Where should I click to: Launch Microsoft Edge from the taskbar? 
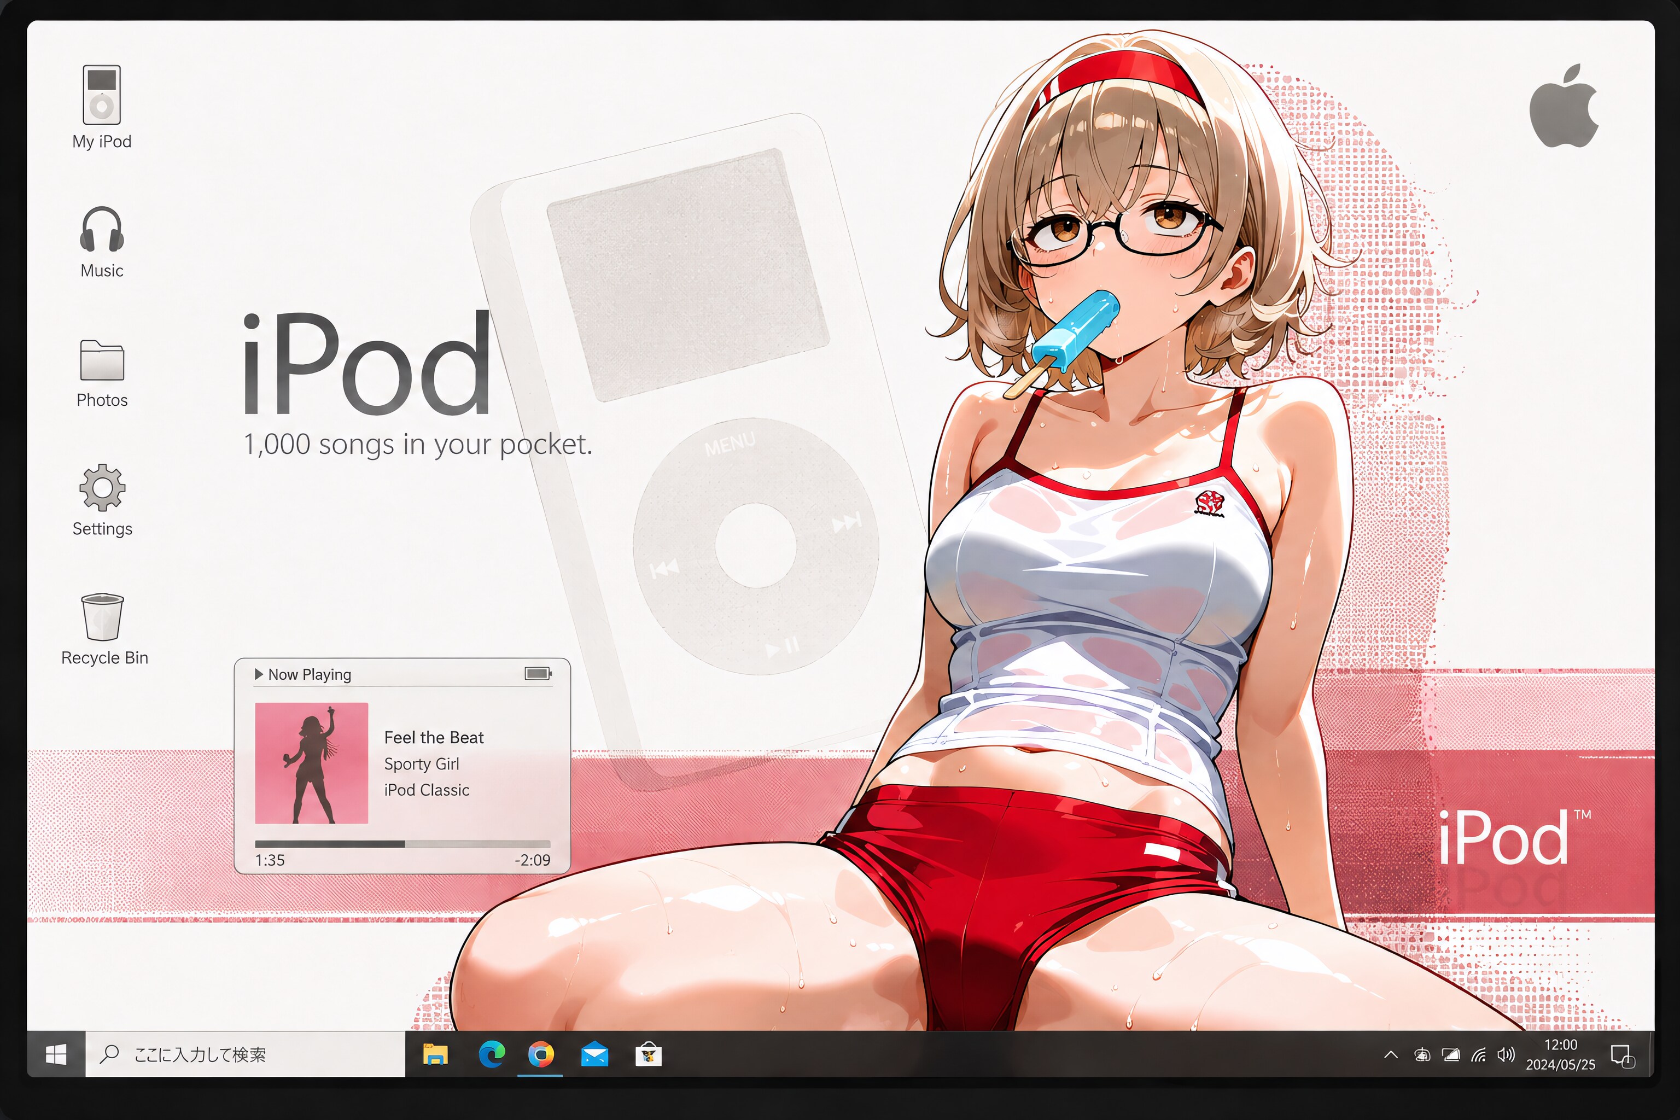tap(492, 1054)
